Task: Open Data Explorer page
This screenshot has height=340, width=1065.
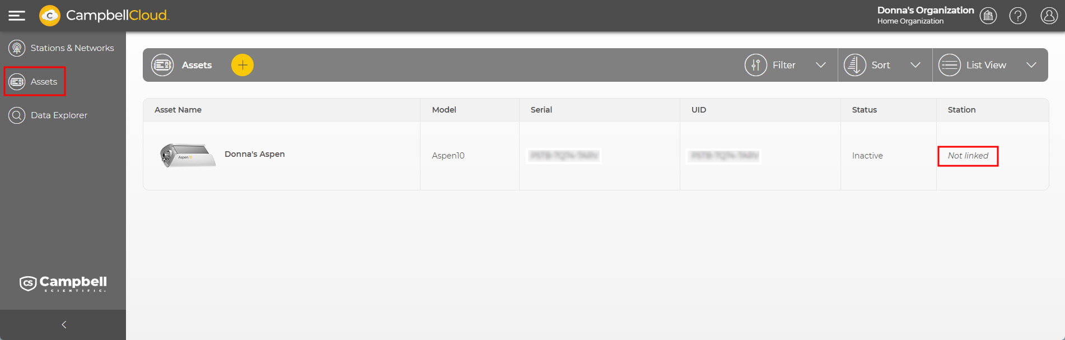Action: click(x=59, y=115)
